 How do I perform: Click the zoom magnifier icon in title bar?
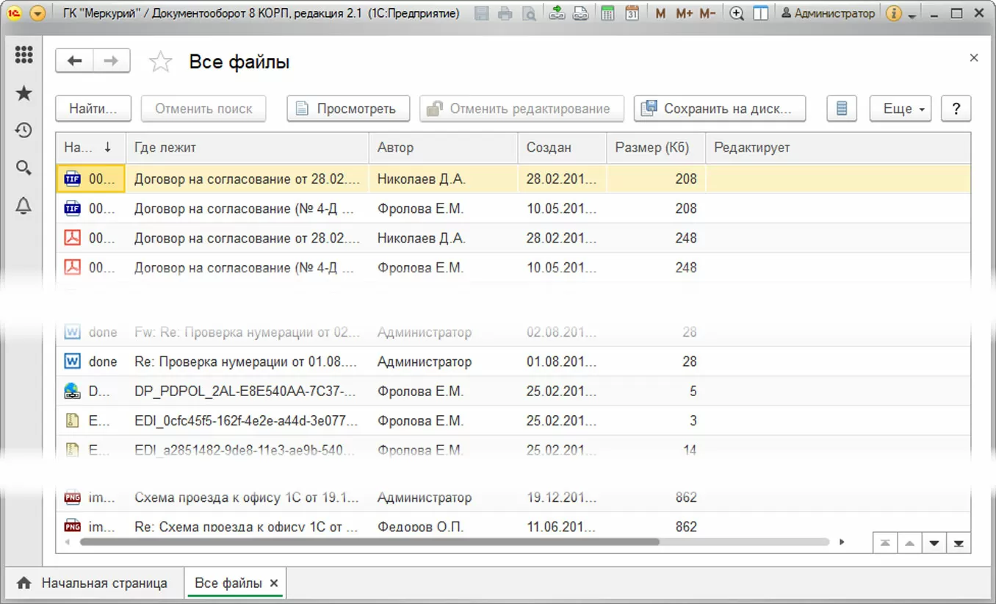tap(737, 13)
